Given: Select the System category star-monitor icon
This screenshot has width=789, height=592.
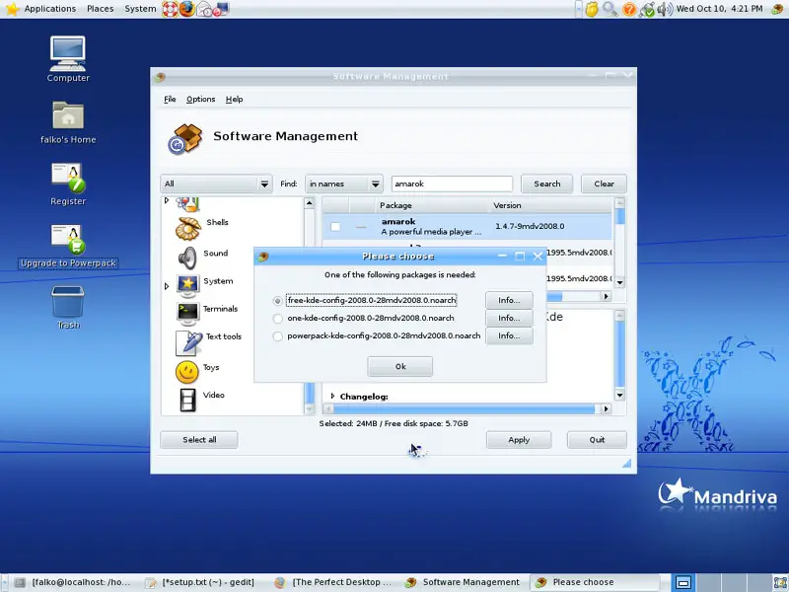Looking at the screenshot, I should coord(187,285).
